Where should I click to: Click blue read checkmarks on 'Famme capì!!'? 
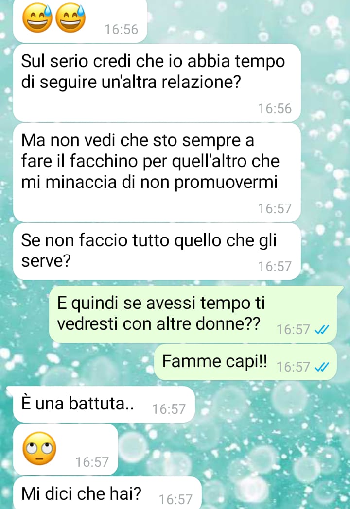322,367
